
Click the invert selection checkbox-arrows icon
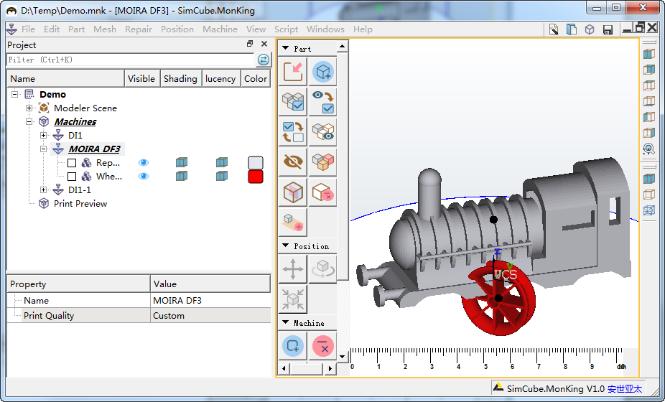pyautogui.click(x=292, y=131)
